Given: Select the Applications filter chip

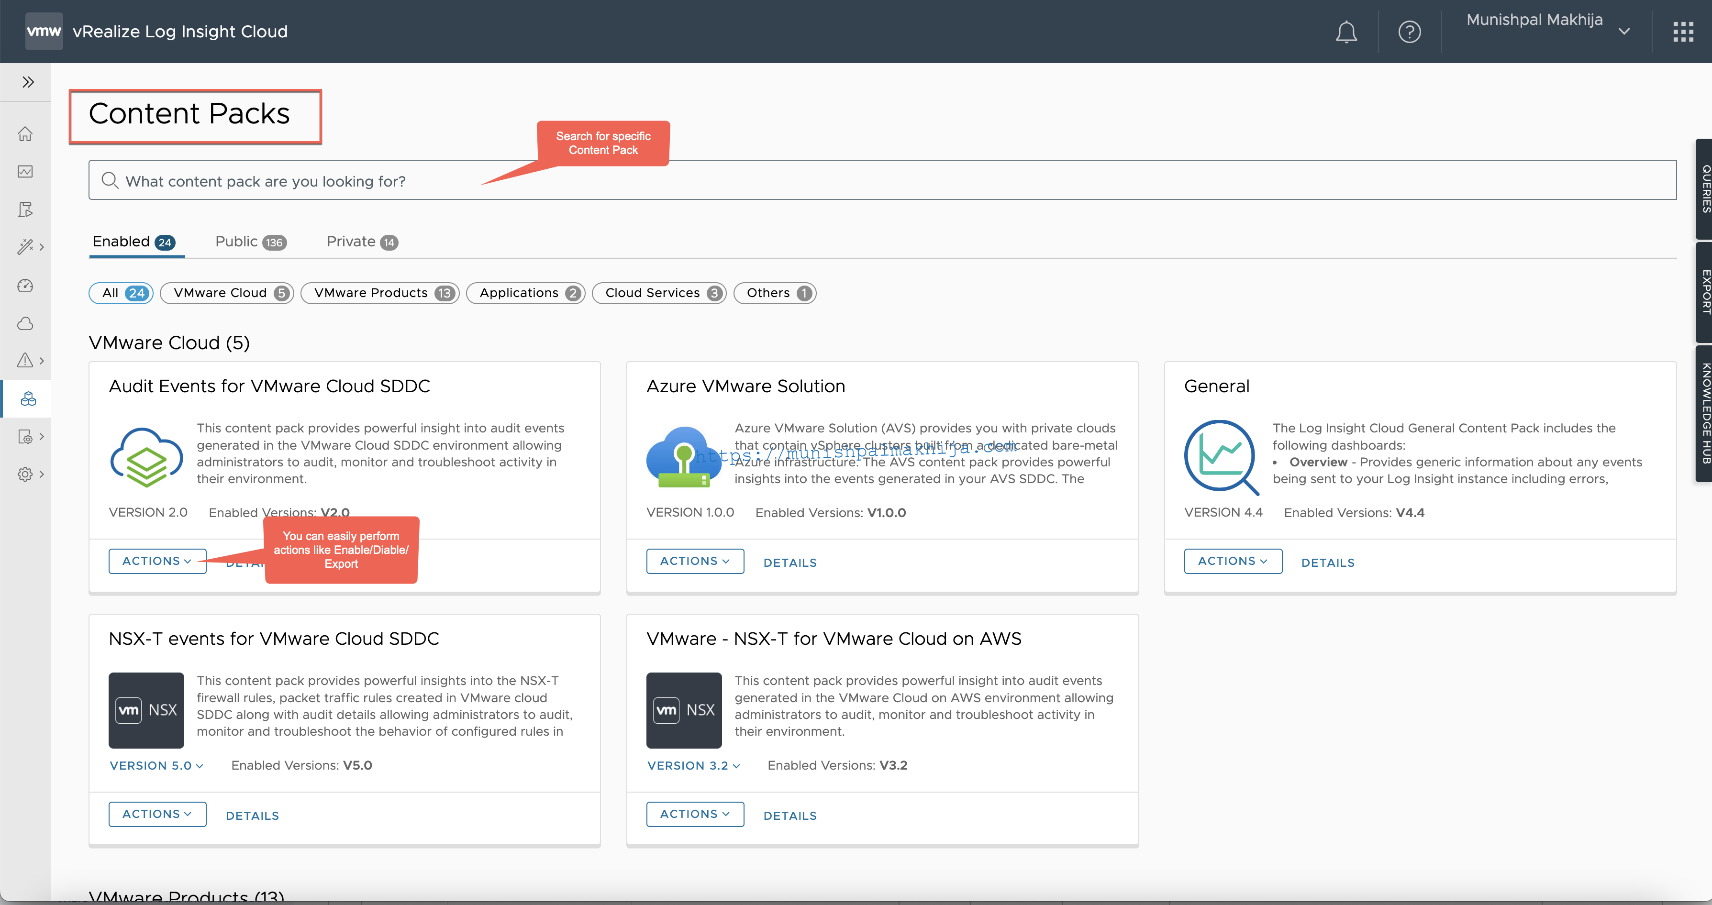Looking at the screenshot, I should pyautogui.click(x=525, y=293).
